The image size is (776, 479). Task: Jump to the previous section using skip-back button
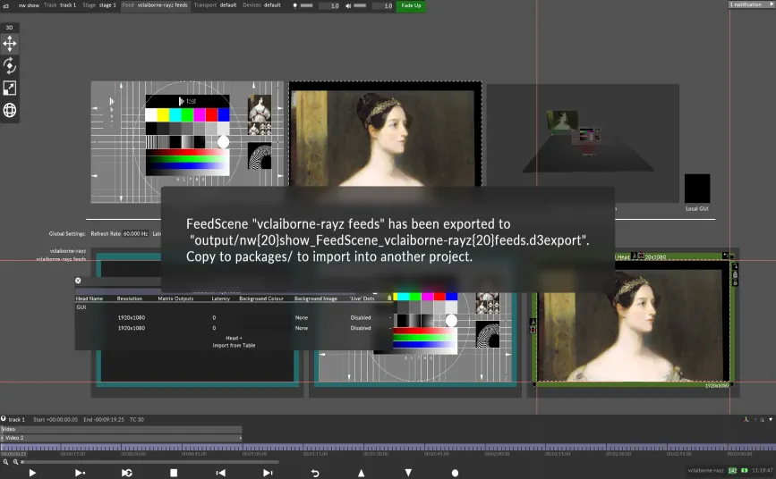click(220, 473)
